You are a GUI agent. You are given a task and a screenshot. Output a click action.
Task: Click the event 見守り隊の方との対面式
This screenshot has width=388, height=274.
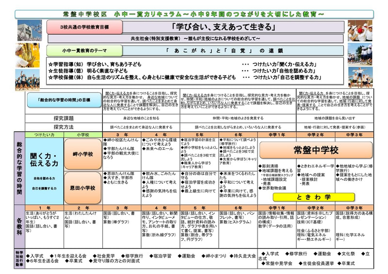[x=114, y=261]
